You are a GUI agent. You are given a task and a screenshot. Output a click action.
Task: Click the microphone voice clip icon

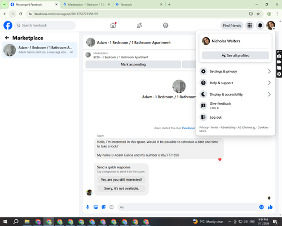87,207
